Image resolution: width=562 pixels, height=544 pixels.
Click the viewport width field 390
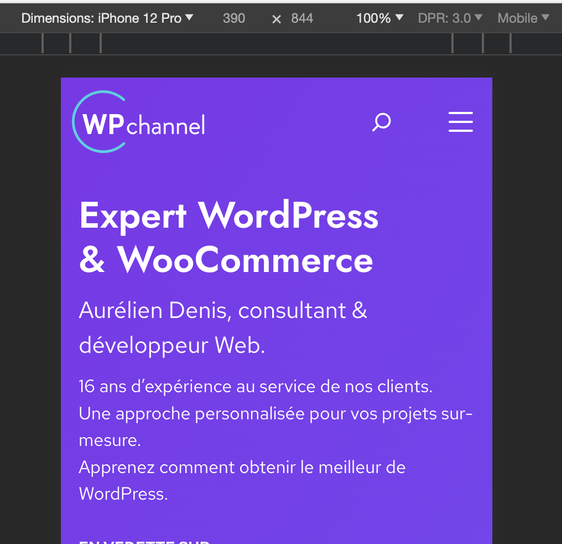(x=234, y=18)
